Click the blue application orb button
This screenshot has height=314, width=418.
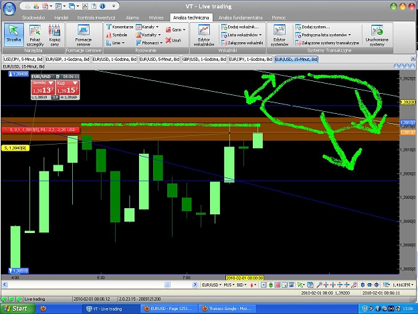click(9, 8)
